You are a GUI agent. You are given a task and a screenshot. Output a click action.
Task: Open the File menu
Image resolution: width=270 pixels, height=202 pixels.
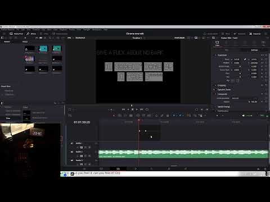(17, 30)
